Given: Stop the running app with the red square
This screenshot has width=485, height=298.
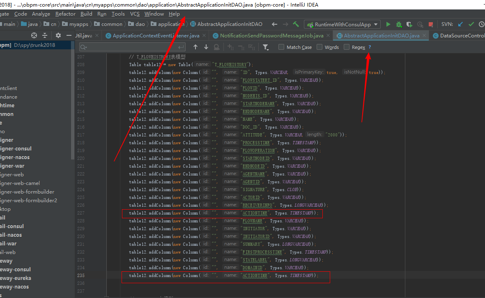Looking at the screenshot, I should [x=430, y=24].
